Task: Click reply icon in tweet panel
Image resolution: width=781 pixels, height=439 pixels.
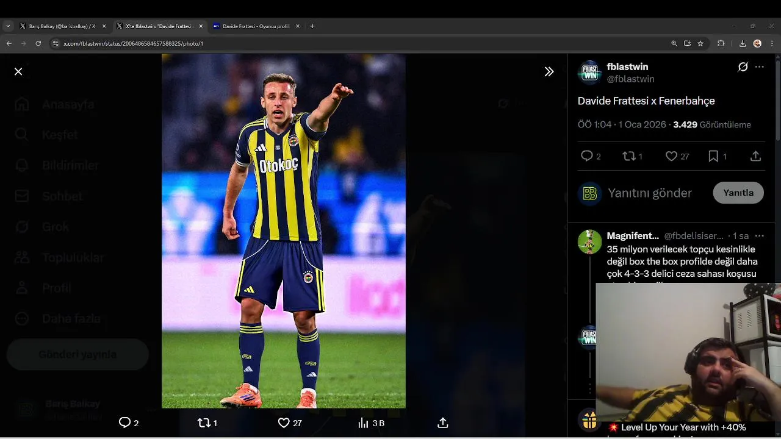Action: (x=587, y=156)
